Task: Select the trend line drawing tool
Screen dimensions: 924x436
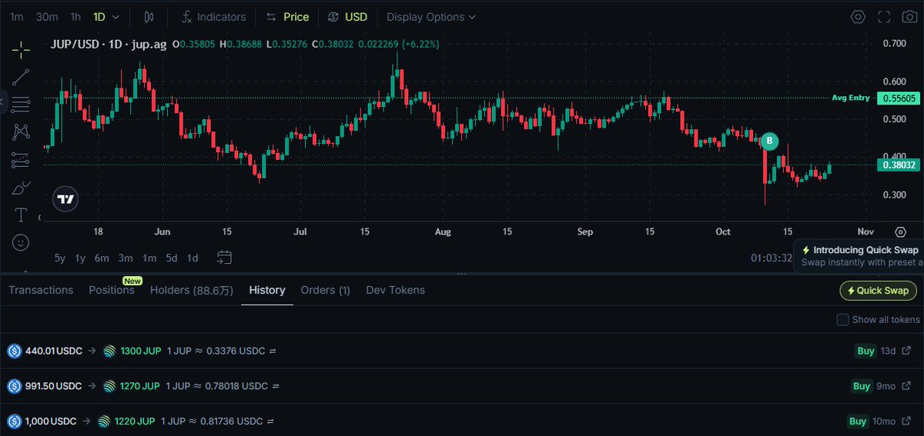Action: 21,76
